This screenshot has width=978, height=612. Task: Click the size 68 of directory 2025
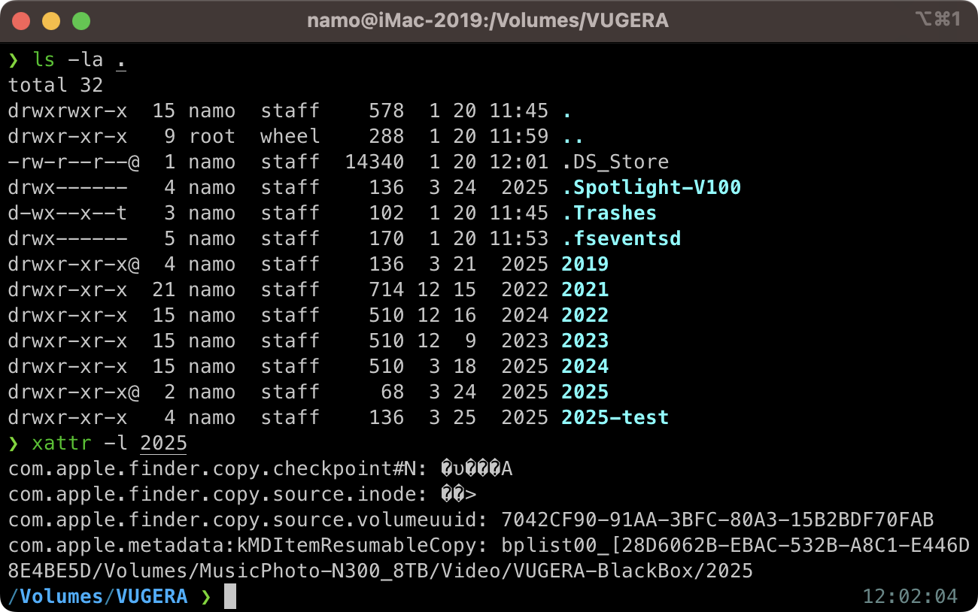392,392
